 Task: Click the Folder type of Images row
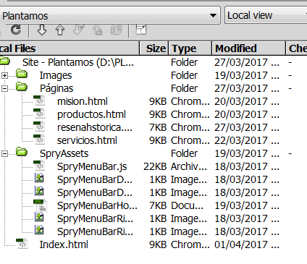pos(184,75)
